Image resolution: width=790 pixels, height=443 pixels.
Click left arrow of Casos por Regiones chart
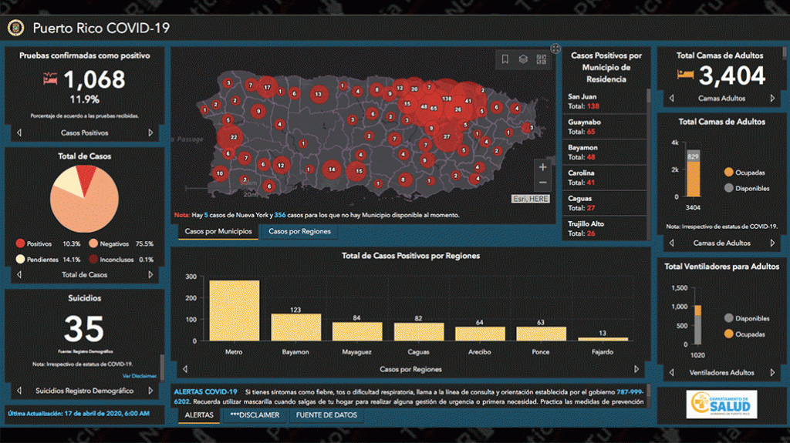pyautogui.click(x=185, y=369)
